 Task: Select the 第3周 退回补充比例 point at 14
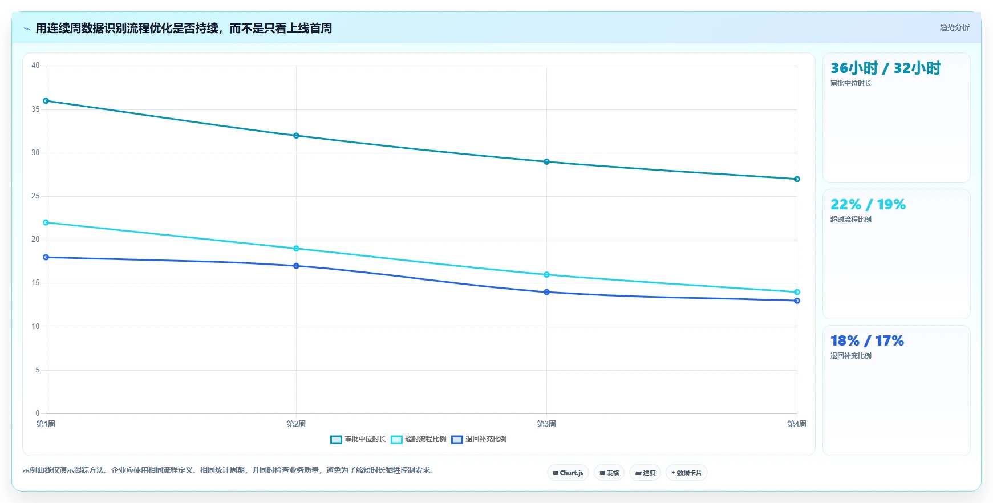pyautogui.click(x=546, y=292)
